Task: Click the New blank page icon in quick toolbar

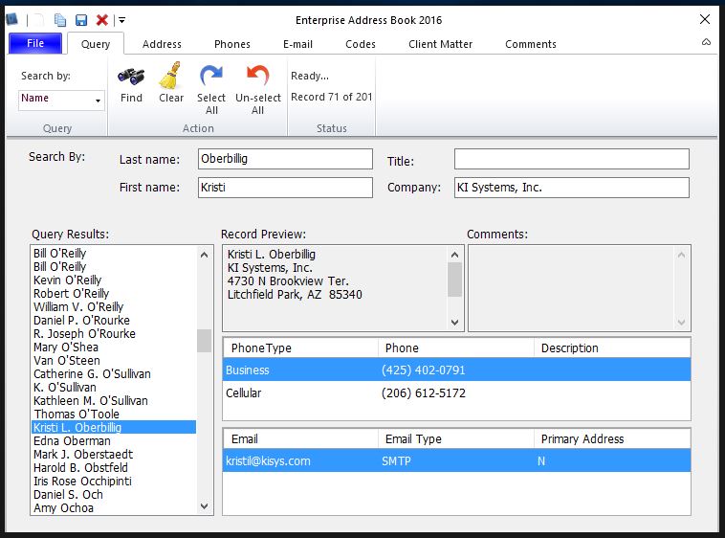Action: 39,20
